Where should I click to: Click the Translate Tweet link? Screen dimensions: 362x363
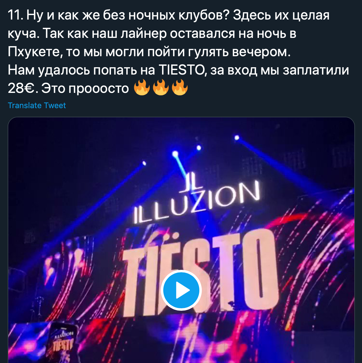37,105
